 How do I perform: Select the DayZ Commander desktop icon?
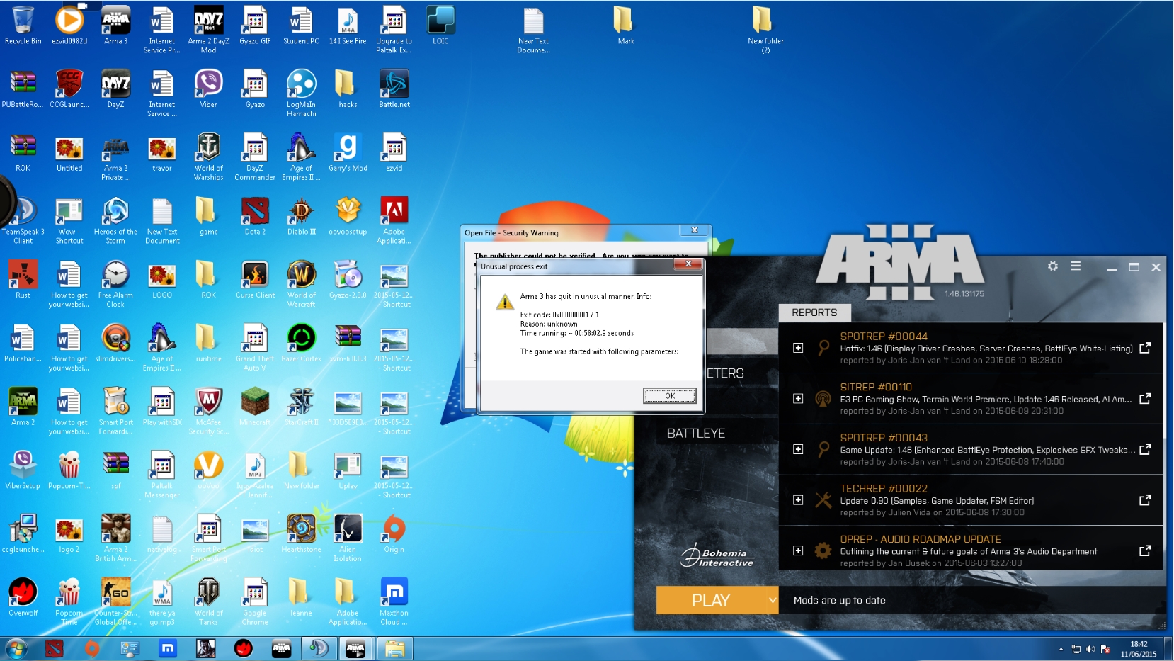255,157
